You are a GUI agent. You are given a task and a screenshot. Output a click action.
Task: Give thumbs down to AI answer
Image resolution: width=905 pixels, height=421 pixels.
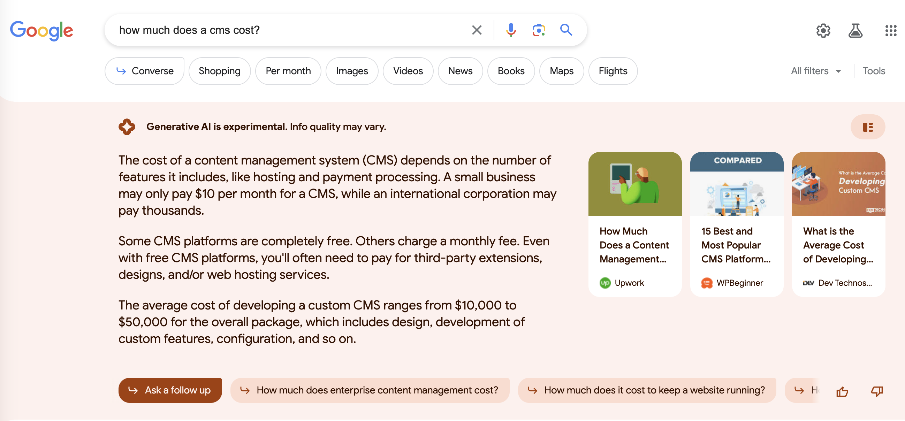[x=876, y=391]
